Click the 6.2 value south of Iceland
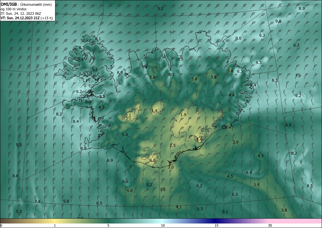 click(199, 186)
